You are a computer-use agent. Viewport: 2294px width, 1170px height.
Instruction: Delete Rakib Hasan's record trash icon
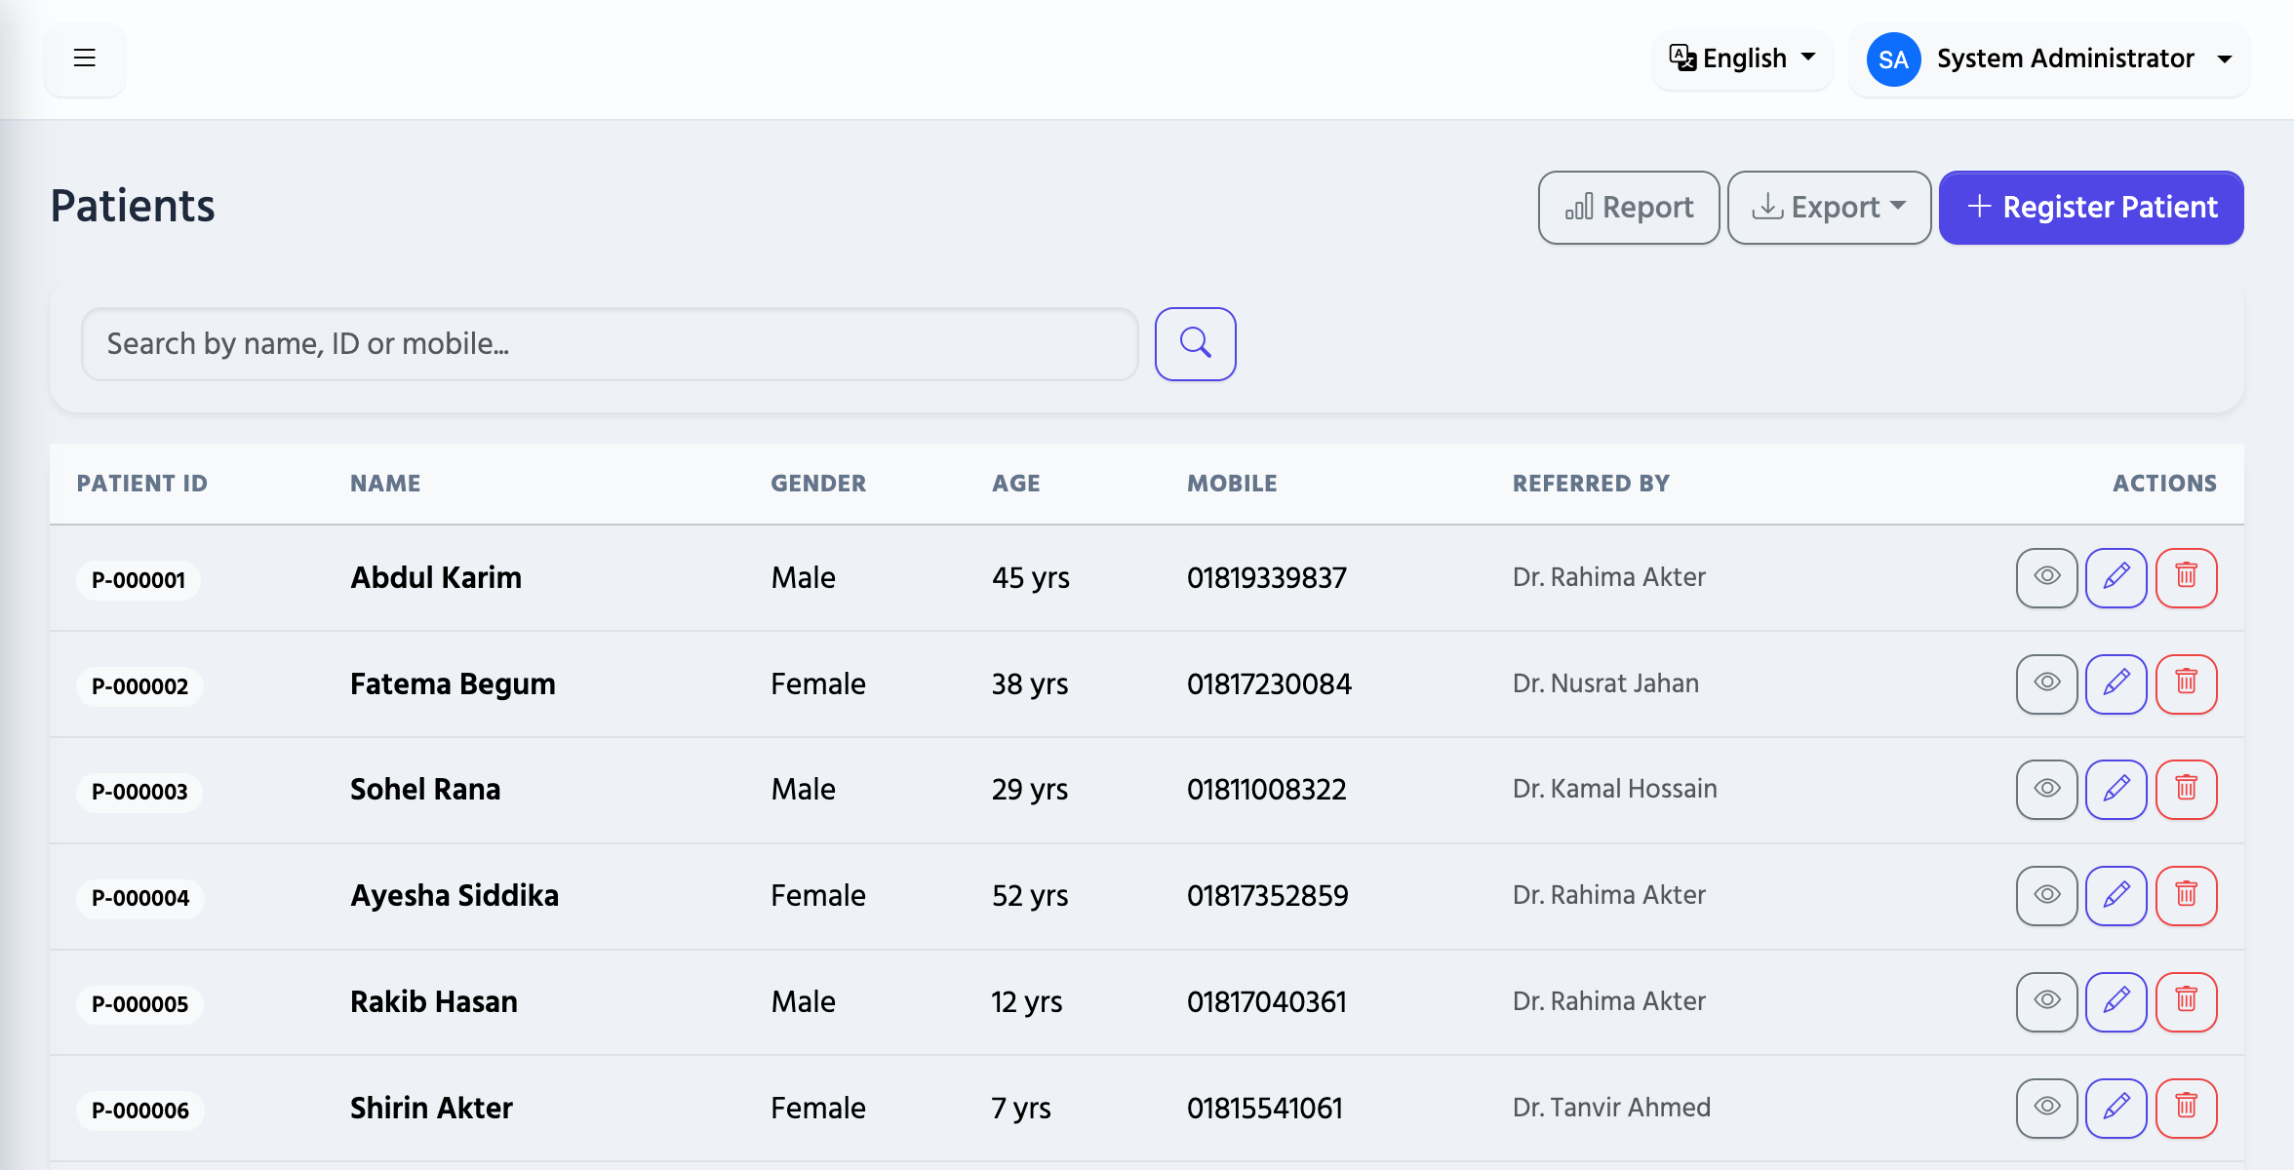(2186, 1001)
